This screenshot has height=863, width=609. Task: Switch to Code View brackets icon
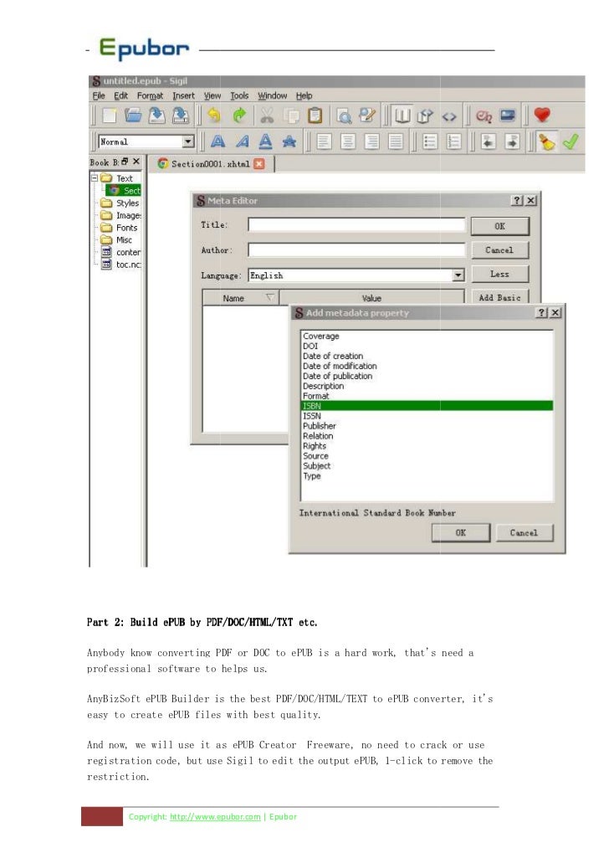tap(449, 116)
